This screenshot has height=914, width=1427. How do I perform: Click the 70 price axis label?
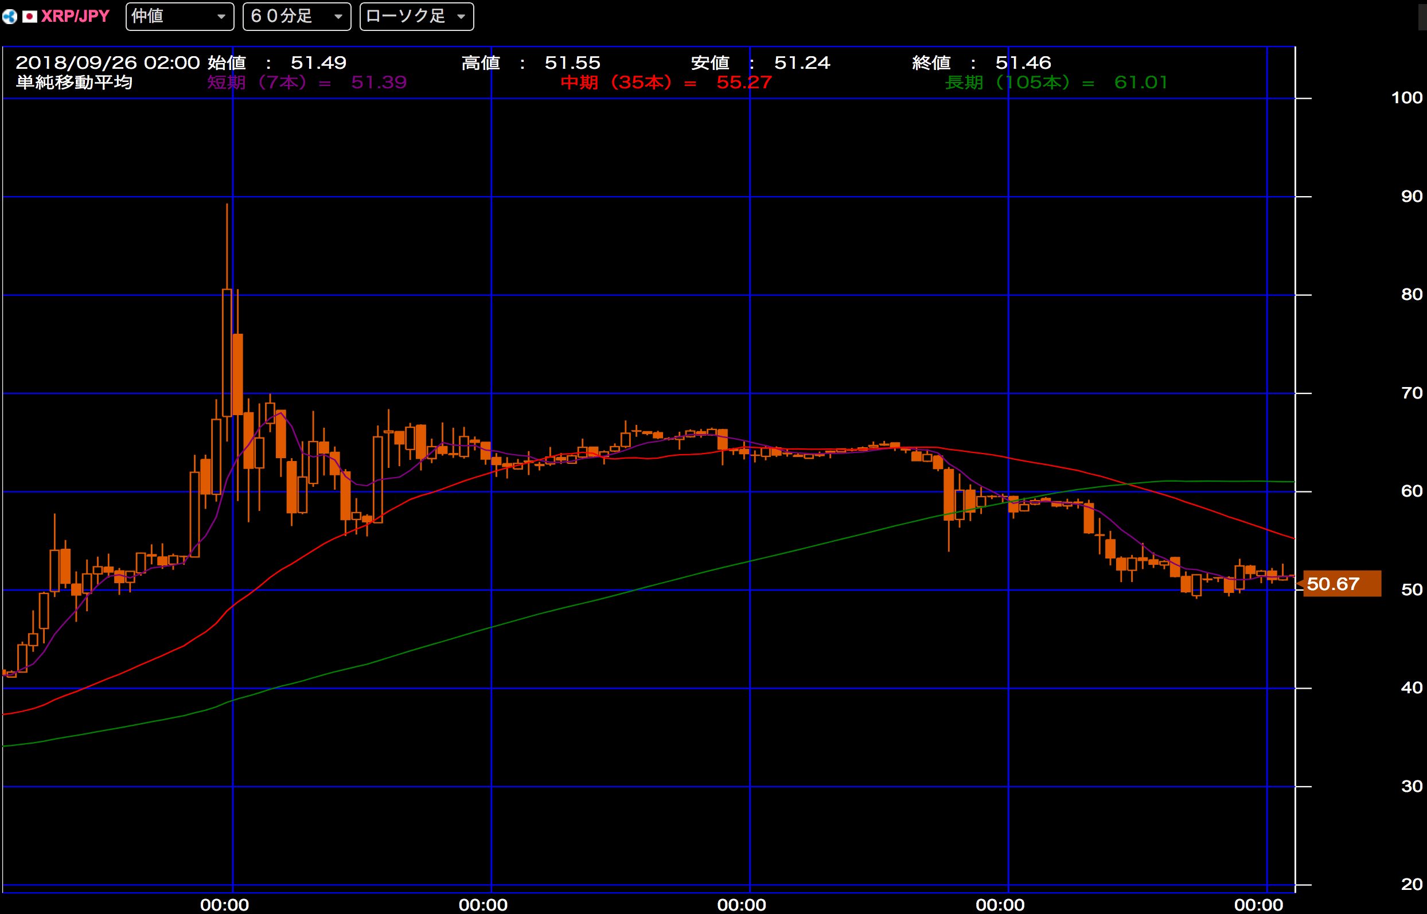coord(1412,393)
